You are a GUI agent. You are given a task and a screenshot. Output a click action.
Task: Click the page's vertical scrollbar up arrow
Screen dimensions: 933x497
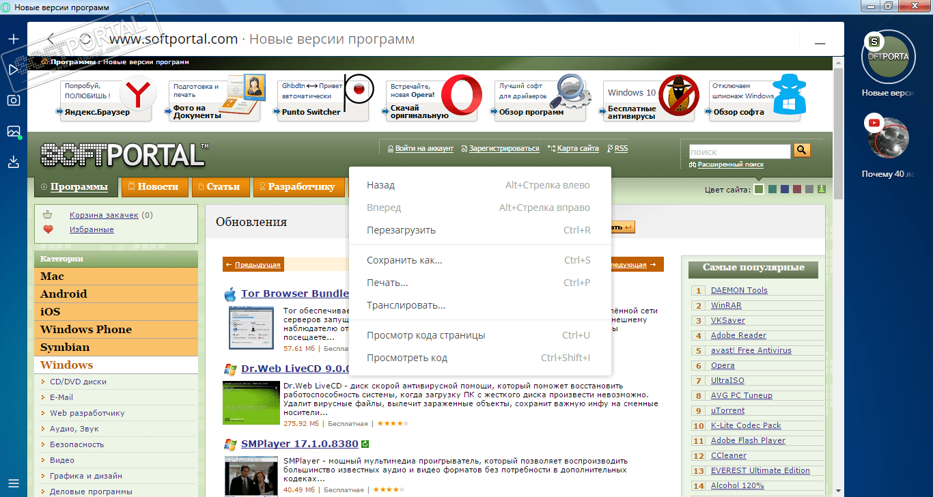(838, 63)
